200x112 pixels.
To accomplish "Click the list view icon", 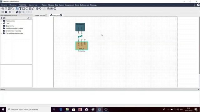I will (3, 12).
